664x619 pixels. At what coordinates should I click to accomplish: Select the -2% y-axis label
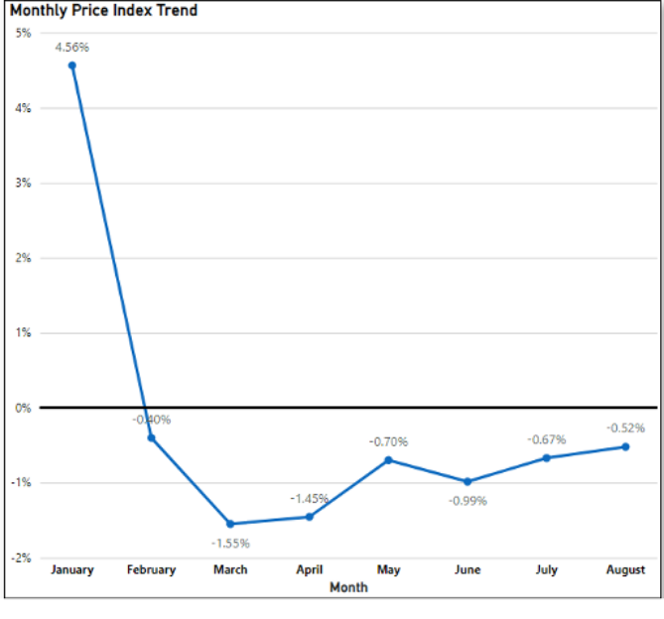pyautogui.click(x=22, y=557)
